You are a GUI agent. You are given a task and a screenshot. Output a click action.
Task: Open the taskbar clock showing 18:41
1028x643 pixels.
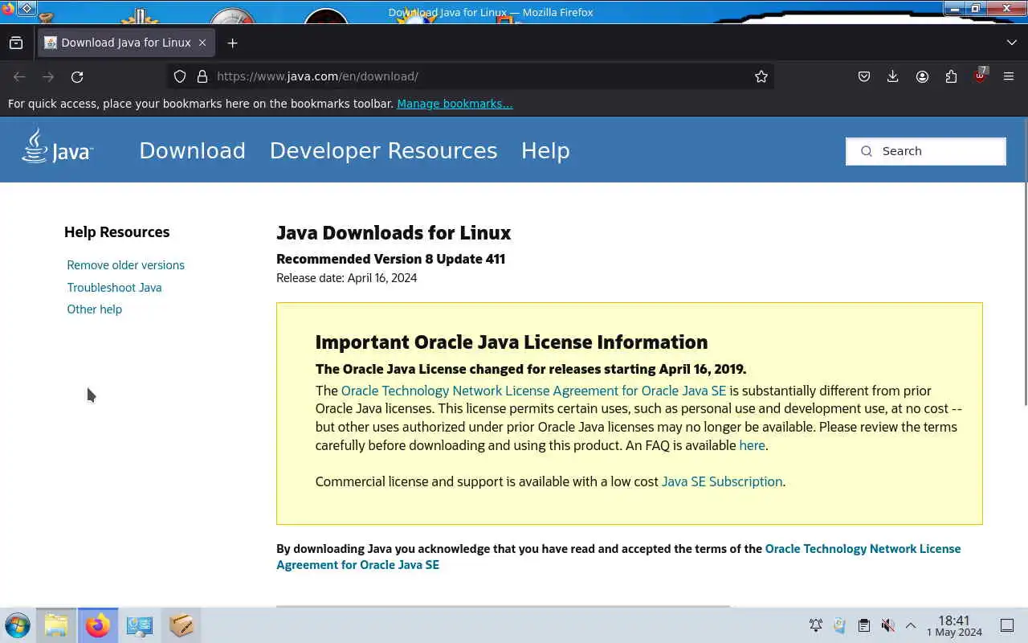(954, 625)
